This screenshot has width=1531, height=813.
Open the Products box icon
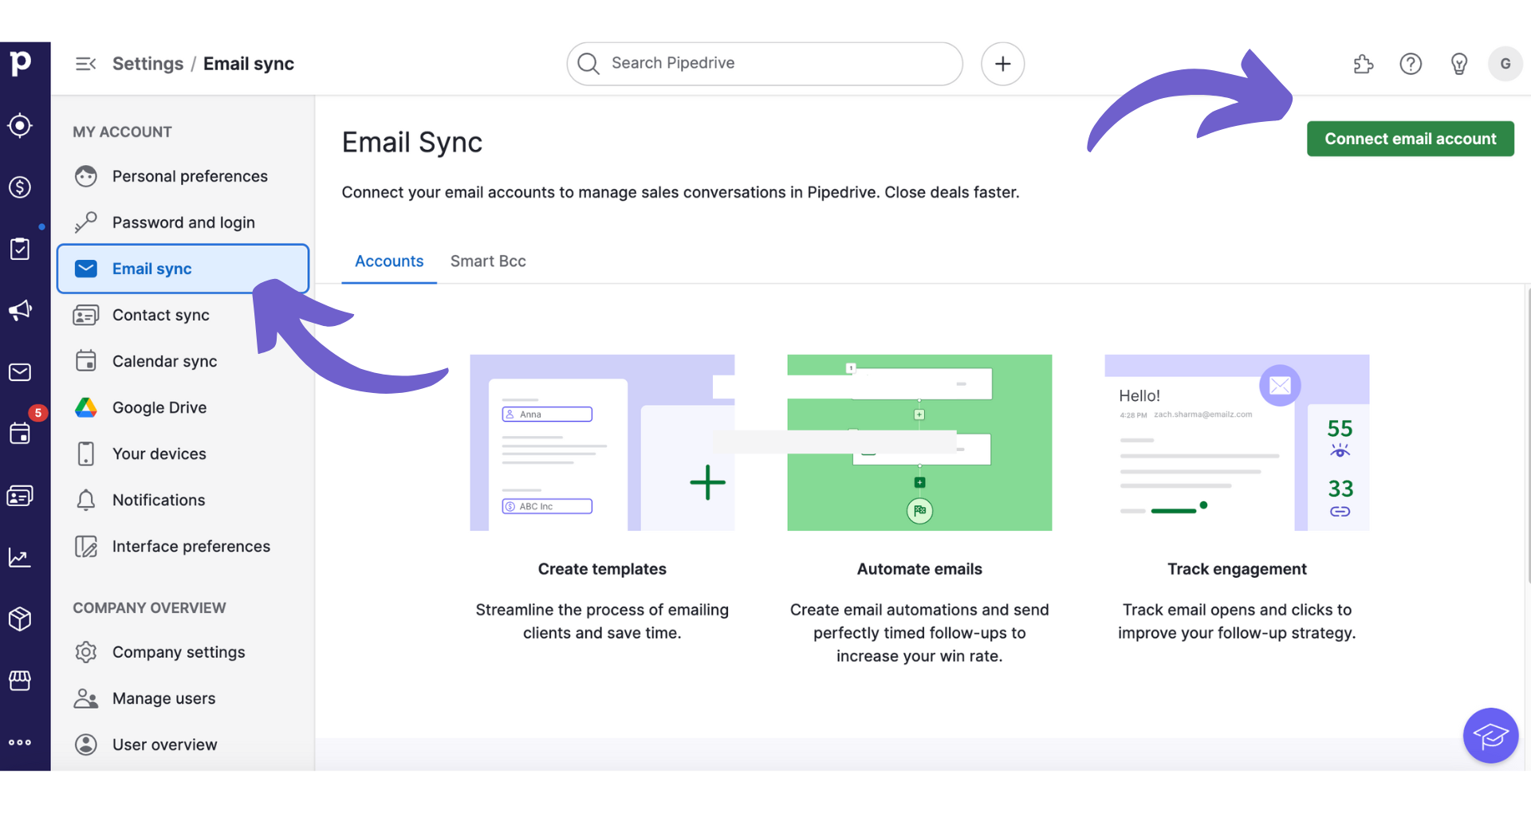pos(19,619)
